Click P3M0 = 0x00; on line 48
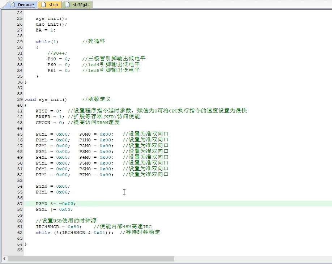 point(96,152)
